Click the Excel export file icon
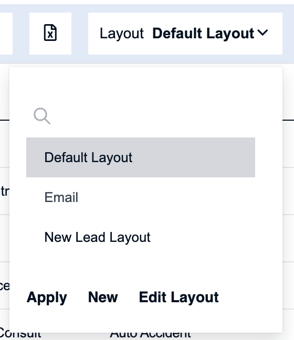Viewport: 294px width, 340px height. [50, 33]
